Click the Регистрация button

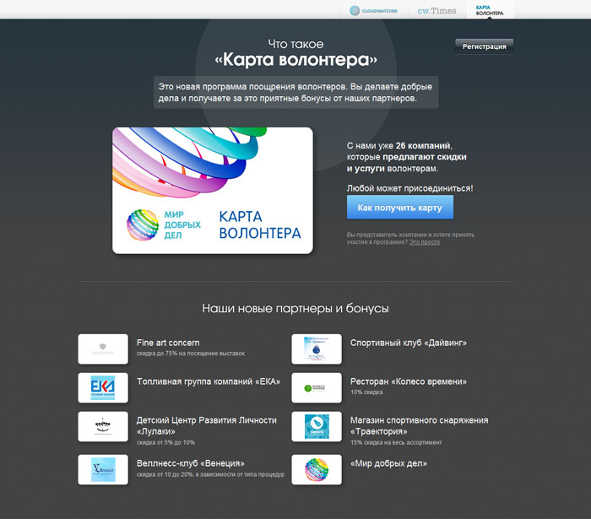[485, 46]
